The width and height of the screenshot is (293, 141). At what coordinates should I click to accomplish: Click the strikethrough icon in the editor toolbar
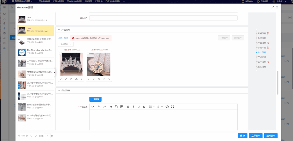pos(144,107)
